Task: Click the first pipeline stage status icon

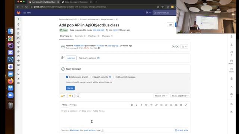Action: (x=174, y=47)
